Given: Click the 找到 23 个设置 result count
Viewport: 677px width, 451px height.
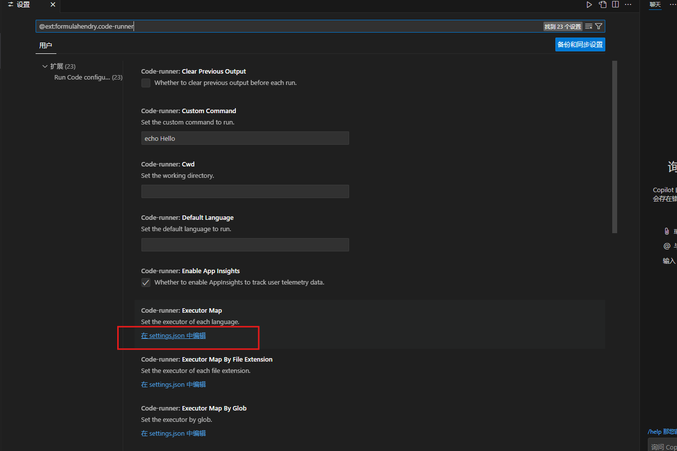Looking at the screenshot, I should click(x=563, y=27).
